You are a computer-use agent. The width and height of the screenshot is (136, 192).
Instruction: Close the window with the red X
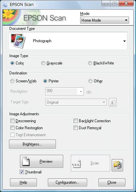coord(126,3)
